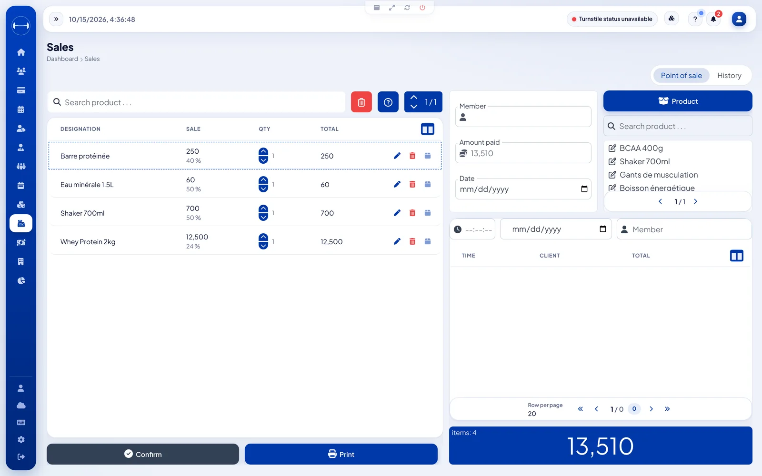
Task: Open calendar picker in history date filter
Action: point(603,229)
